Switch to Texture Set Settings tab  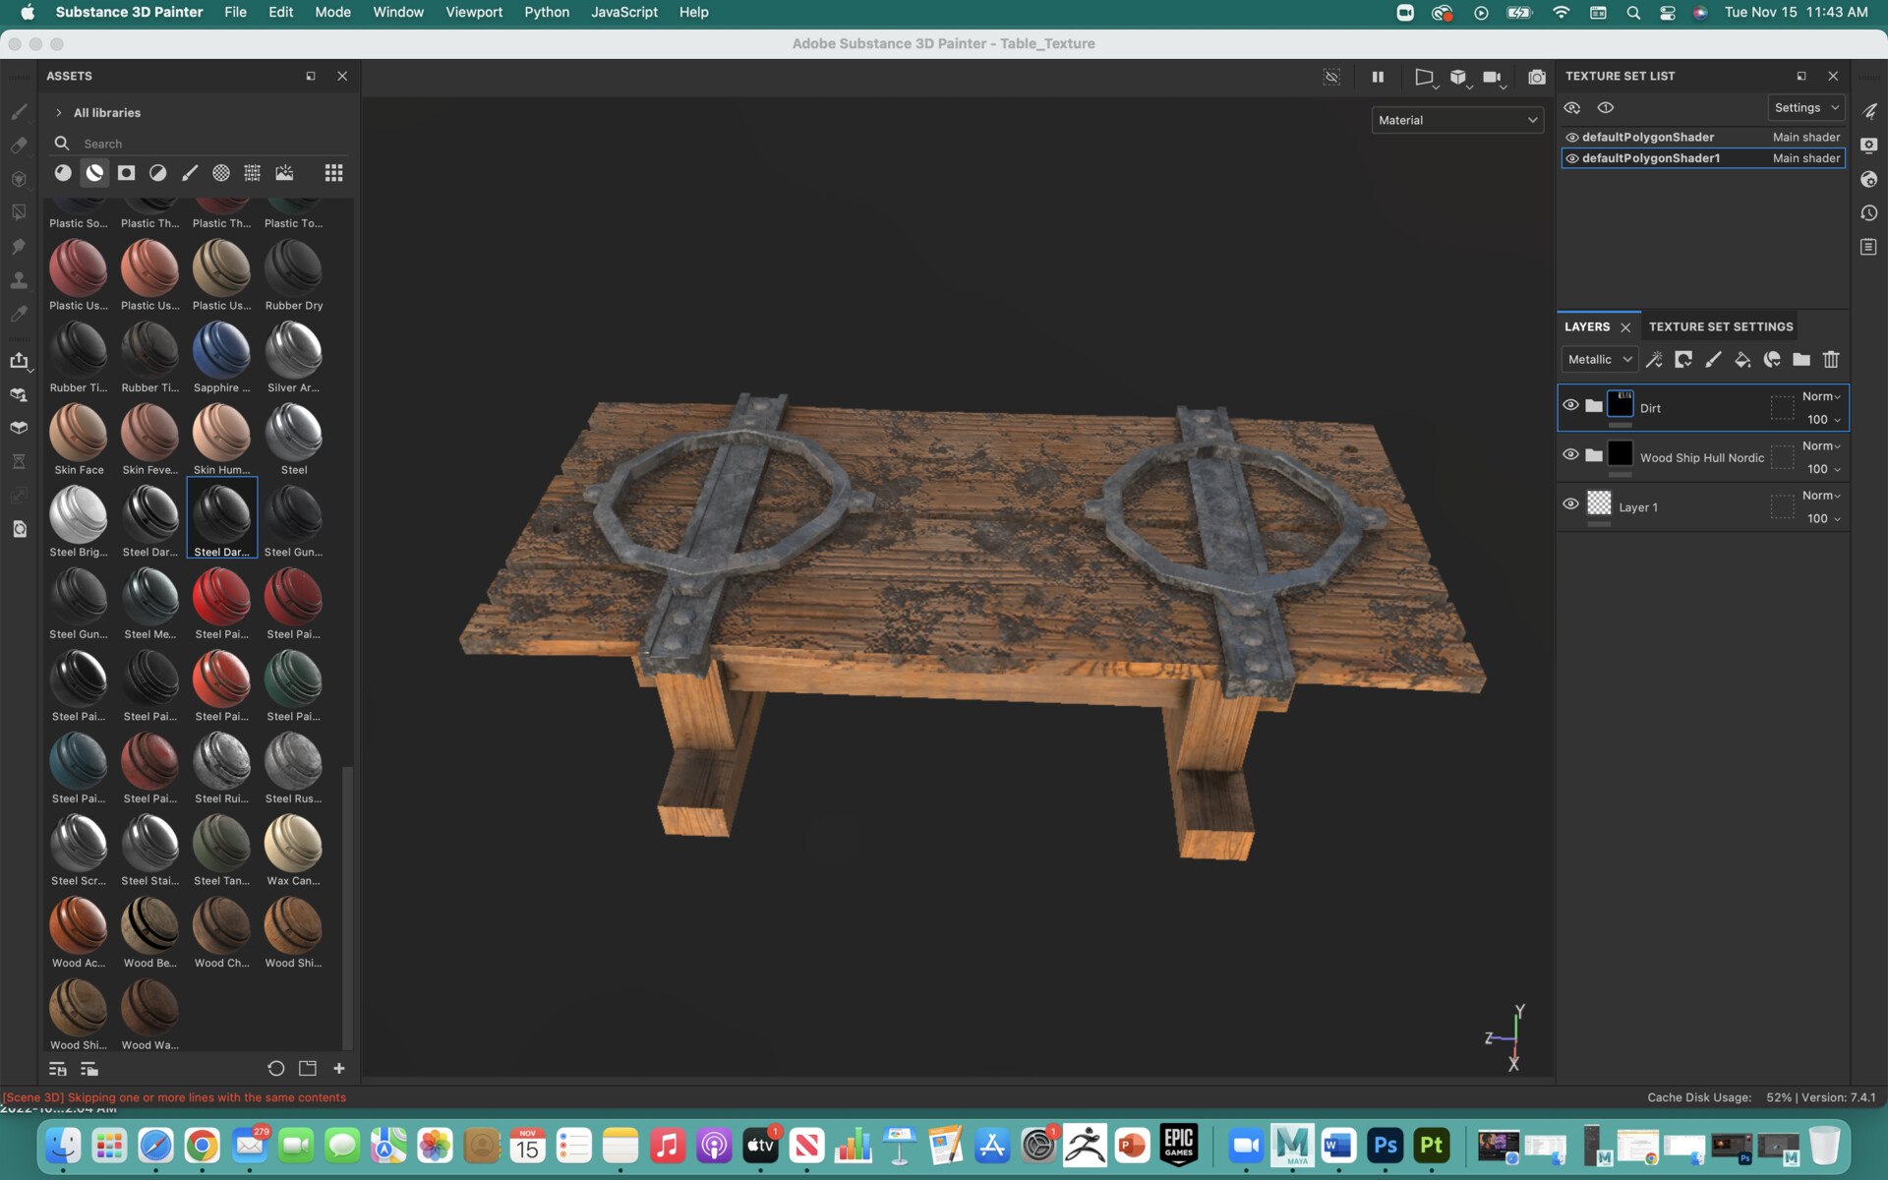tap(1720, 326)
